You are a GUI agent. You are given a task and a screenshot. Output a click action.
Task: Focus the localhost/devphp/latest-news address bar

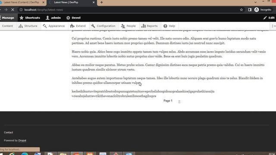click(x=130, y=10)
